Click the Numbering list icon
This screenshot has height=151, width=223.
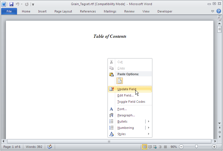(111, 128)
